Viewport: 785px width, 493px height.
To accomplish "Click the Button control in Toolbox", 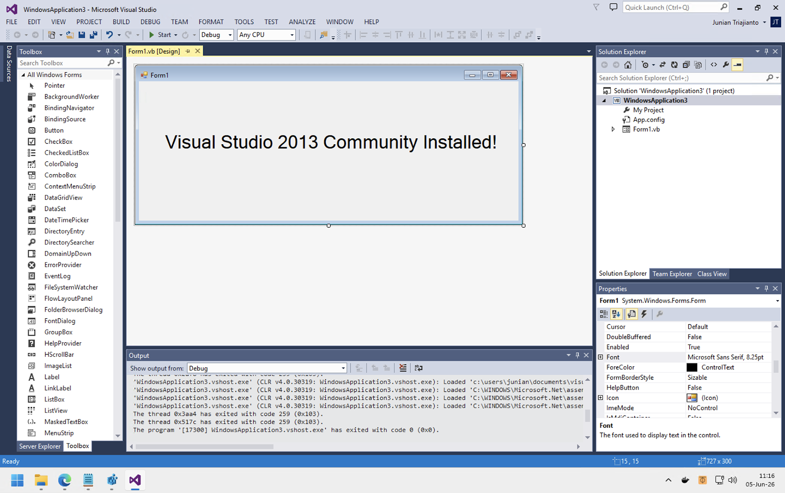I will pos(54,130).
